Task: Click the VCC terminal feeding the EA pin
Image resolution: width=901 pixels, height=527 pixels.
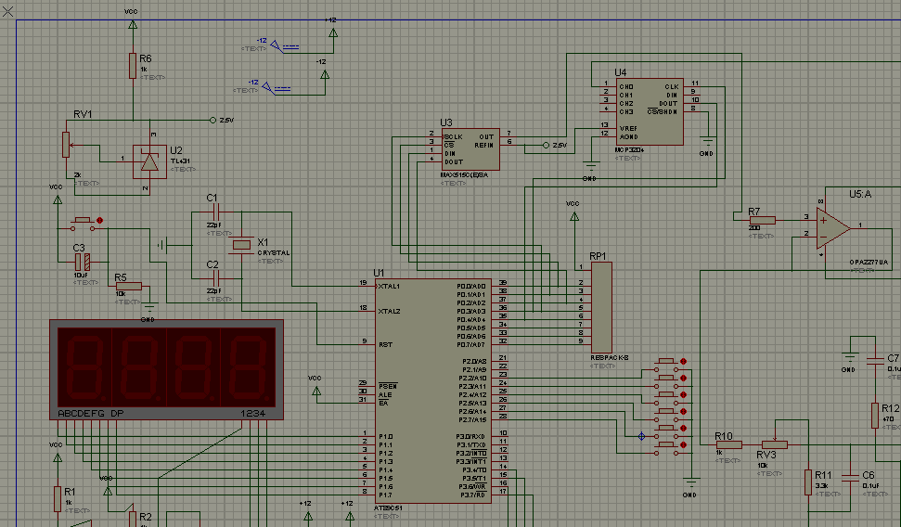Action: point(316,391)
